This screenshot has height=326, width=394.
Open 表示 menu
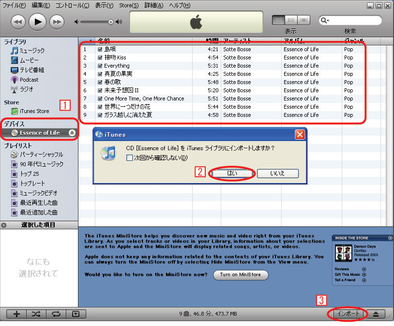[104, 5]
